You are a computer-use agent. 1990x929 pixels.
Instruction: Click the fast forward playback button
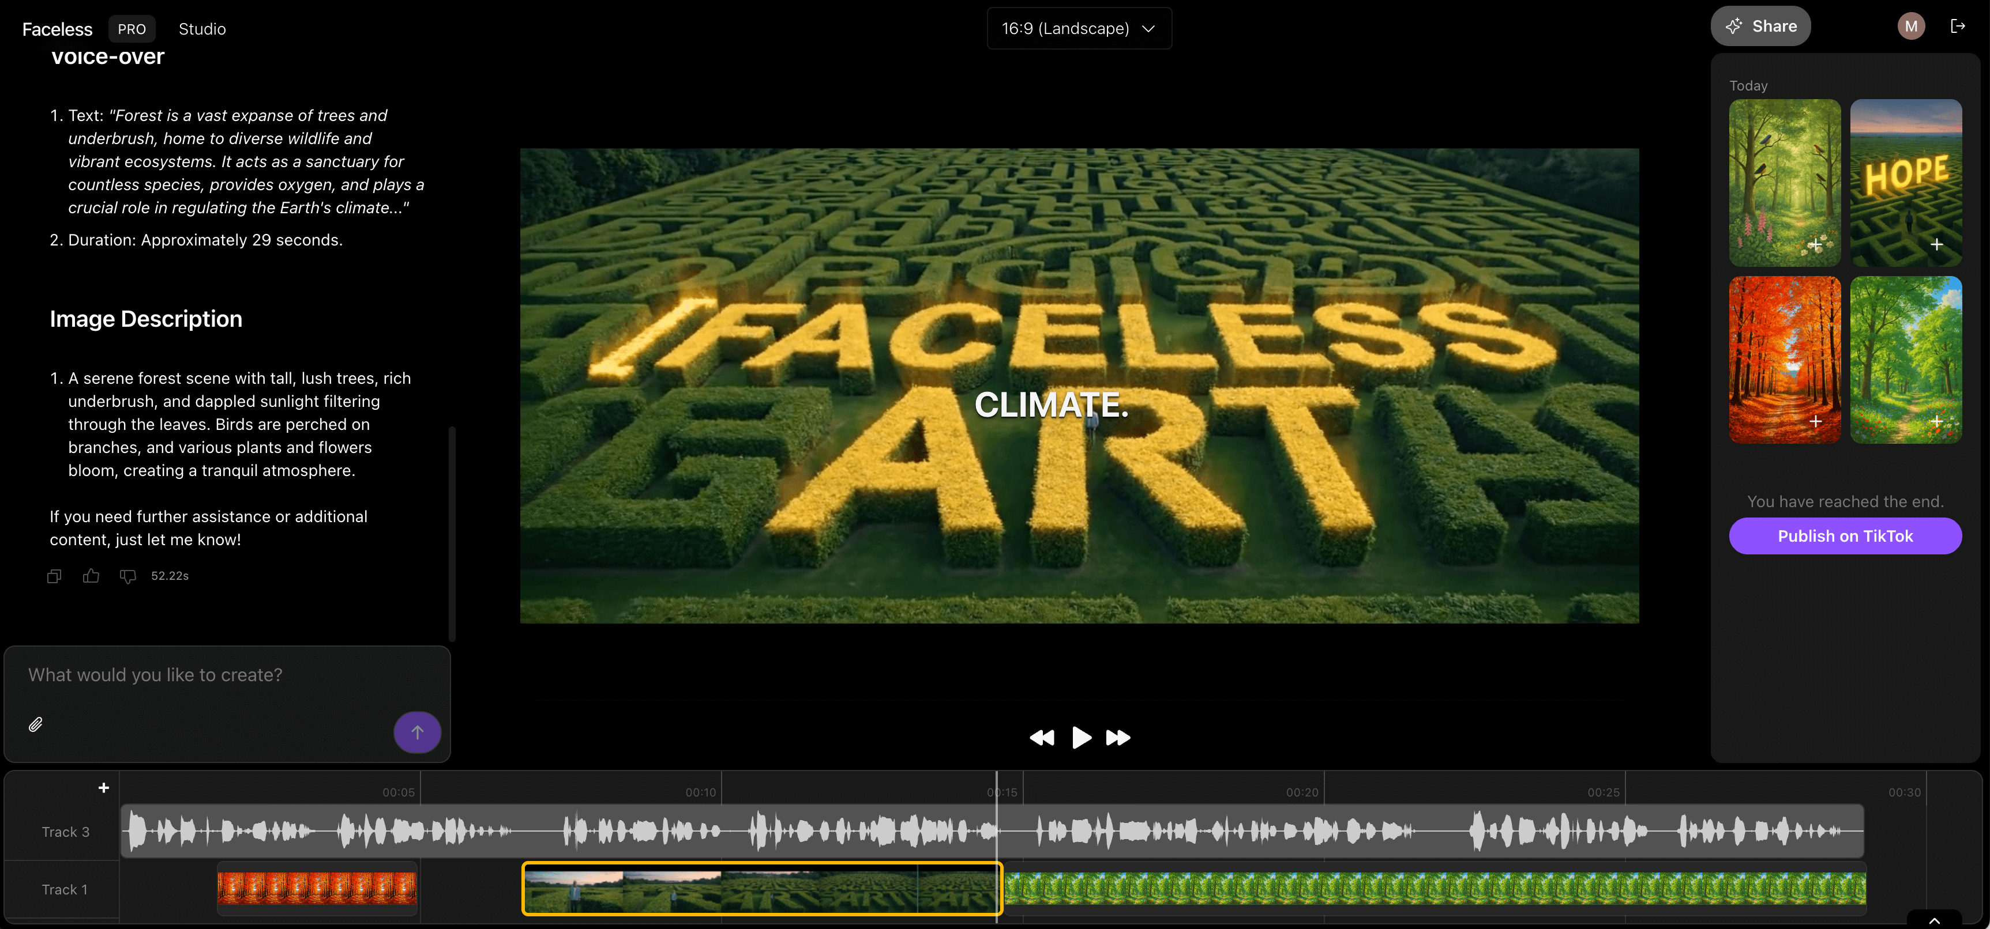pyautogui.click(x=1118, y=738)
